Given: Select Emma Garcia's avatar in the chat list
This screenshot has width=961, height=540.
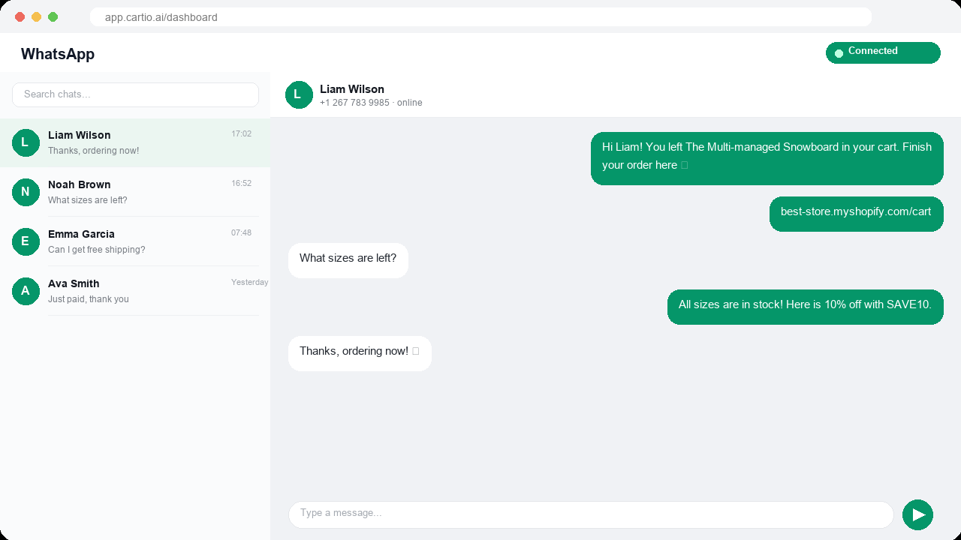Looking at the screenshot, I should pos(26,241).
